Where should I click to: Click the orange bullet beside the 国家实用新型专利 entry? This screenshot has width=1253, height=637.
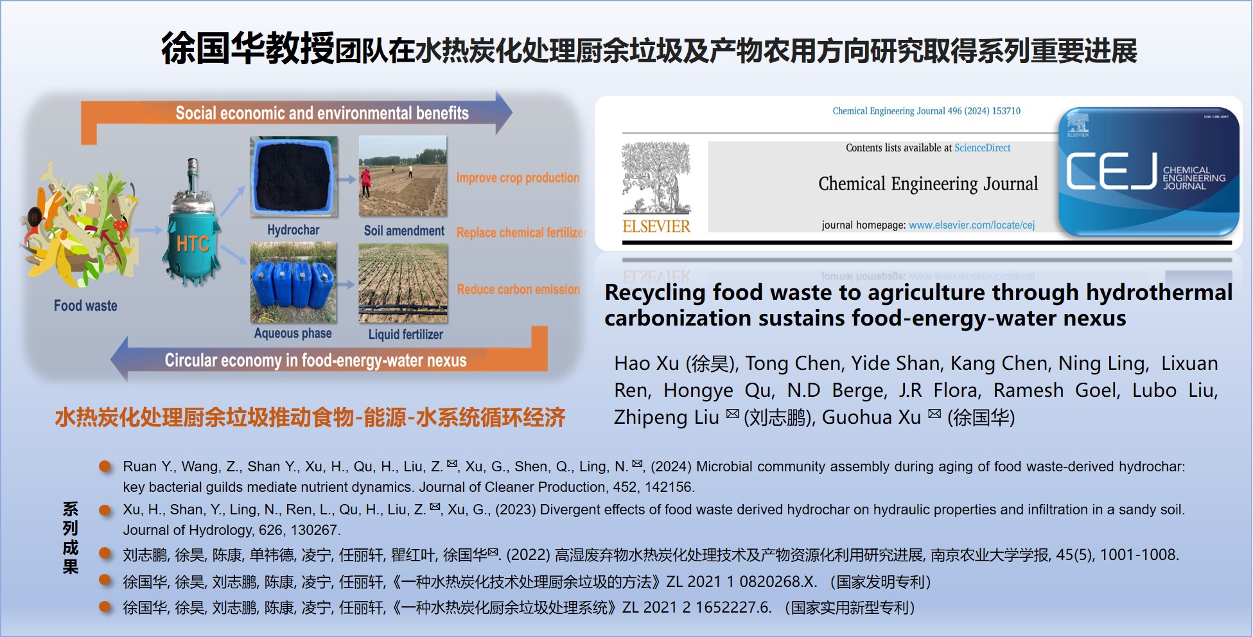tap(105, 606)
